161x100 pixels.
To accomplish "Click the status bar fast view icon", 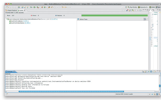I will [7, 94].
